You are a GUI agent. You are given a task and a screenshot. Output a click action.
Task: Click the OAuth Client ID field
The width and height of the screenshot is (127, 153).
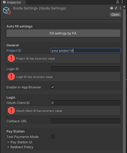tap(85, 103)
